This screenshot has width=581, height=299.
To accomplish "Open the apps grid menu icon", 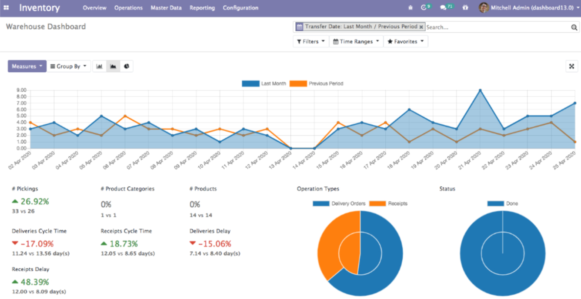I will (6, 8).
